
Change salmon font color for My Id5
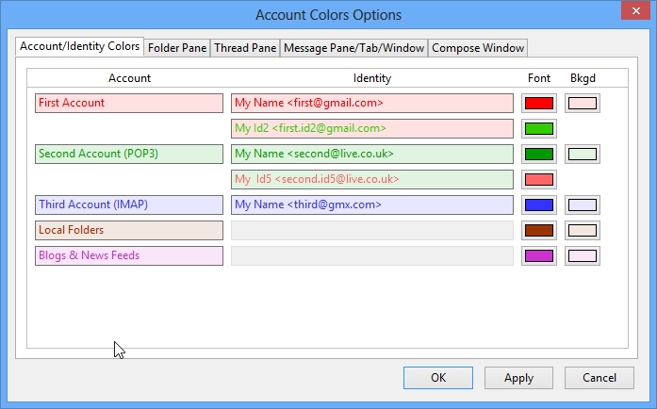(539, 180)
